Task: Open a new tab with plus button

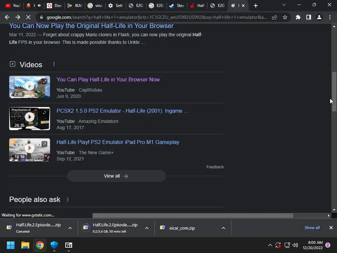Action: point(255,6)
